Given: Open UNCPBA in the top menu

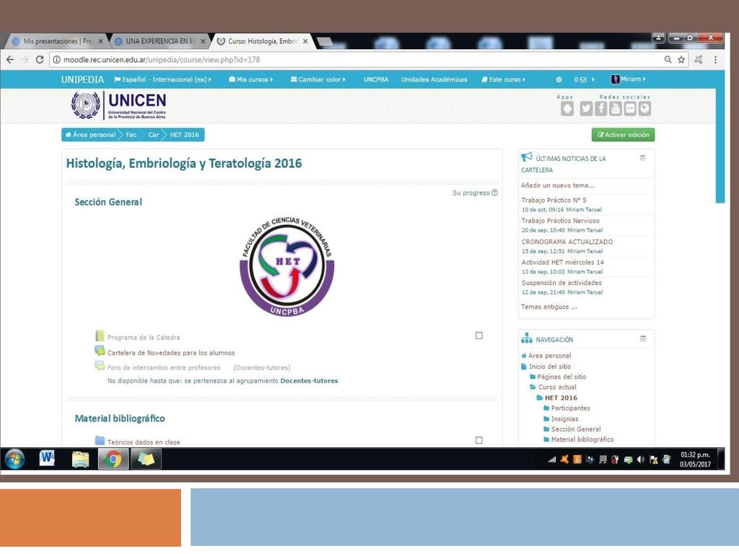Looking at the screenshot, I should coord(376,79).
